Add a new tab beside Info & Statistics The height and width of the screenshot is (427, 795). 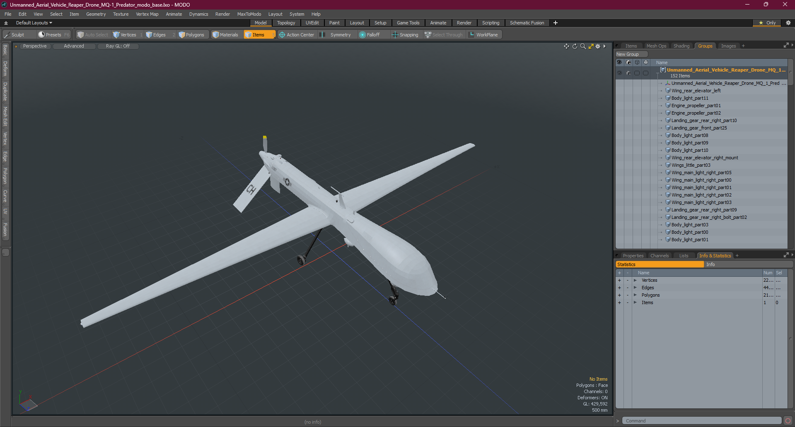tap(737, 256)
